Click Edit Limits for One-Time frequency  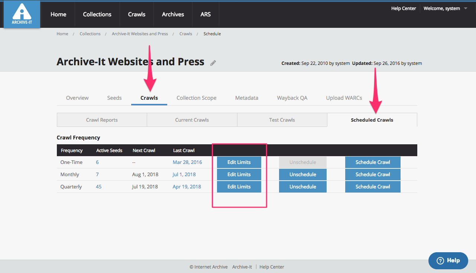pos(239,162)
